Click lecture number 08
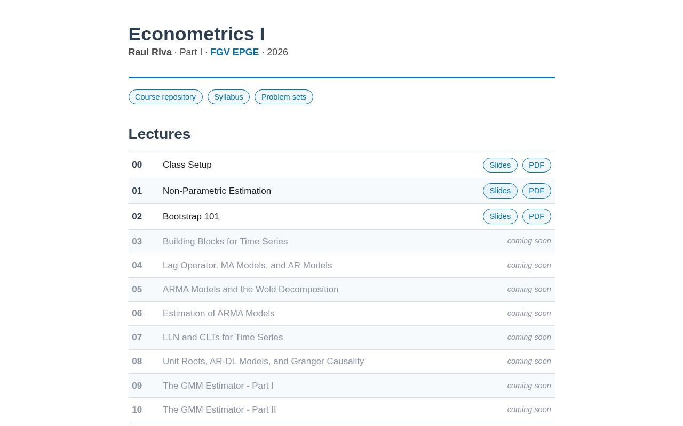Viewport: 683px width, 426px height. click(137, 362)
